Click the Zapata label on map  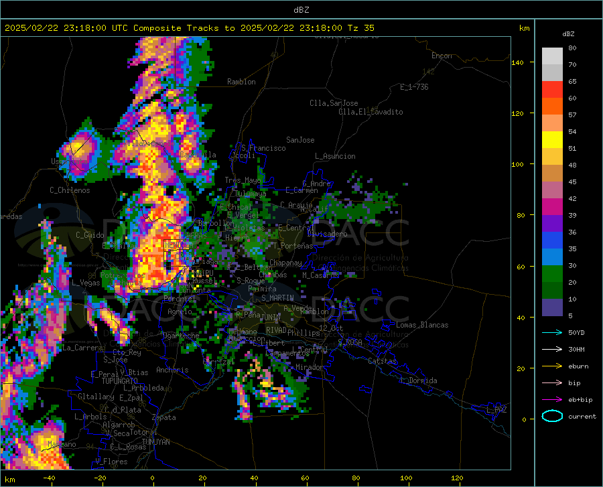[164, 417]
